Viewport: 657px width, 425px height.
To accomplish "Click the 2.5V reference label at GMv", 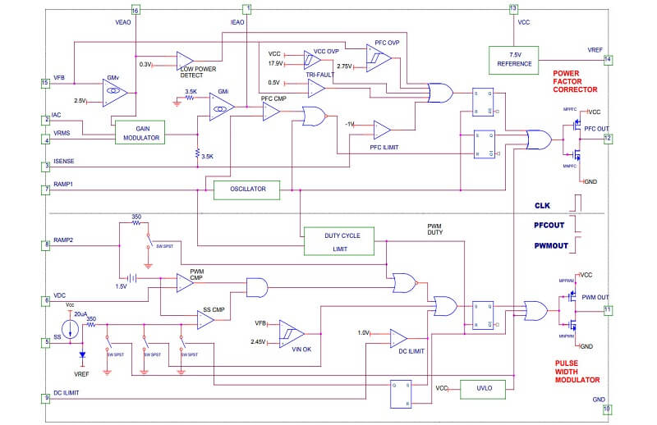I will click(x=80, y=100).
